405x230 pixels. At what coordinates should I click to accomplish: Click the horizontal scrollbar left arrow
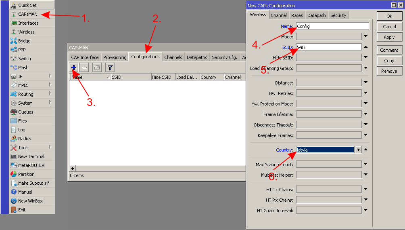point(73,168)
